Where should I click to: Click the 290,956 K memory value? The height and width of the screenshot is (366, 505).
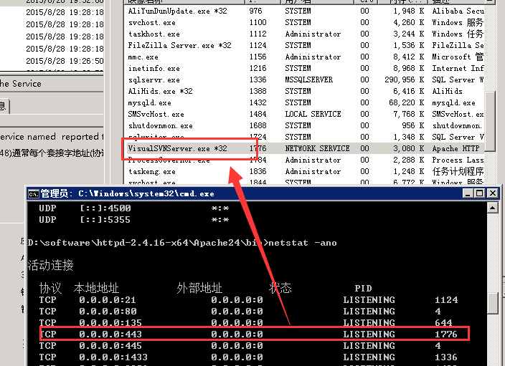[x=404, y=80]
